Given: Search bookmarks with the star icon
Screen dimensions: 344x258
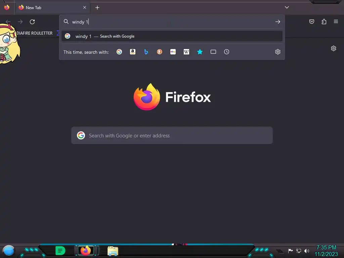Looking at the screenshot, I should coord(200,52).
